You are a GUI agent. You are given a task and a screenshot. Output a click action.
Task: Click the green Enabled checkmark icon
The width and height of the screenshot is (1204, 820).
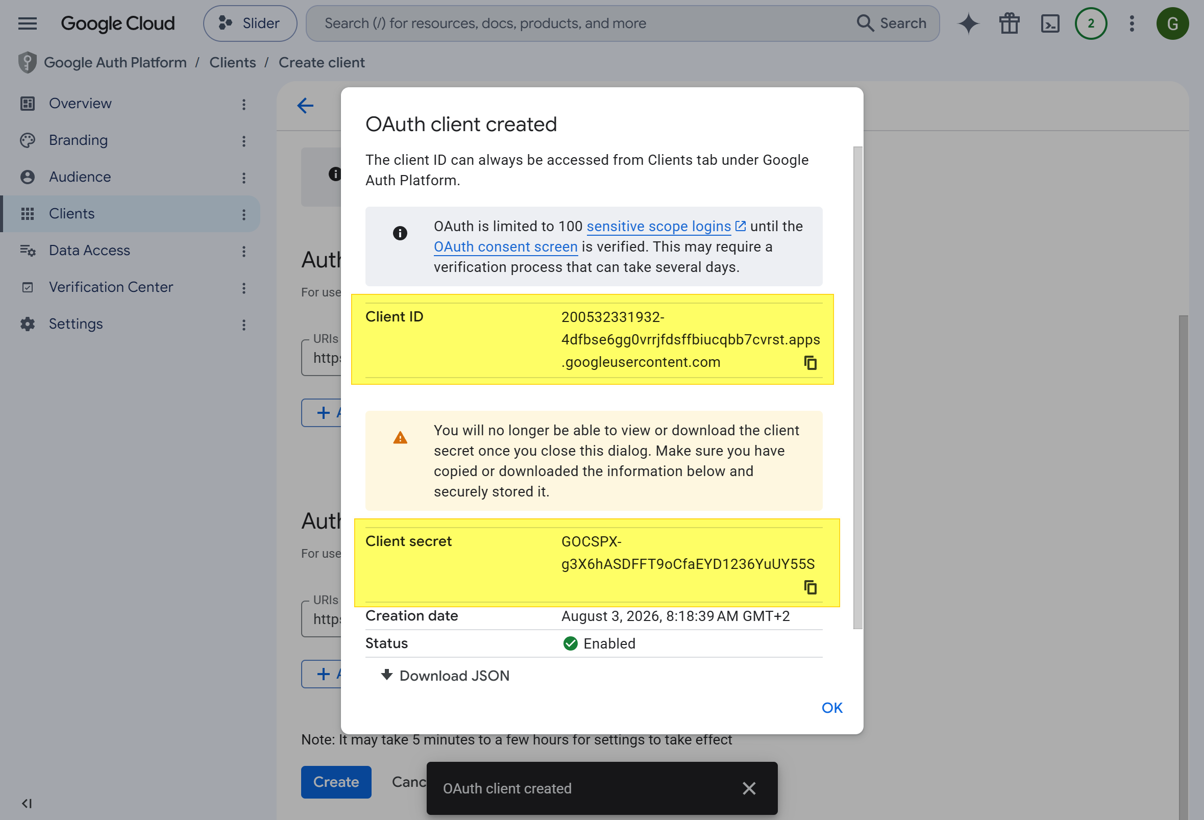571,644
